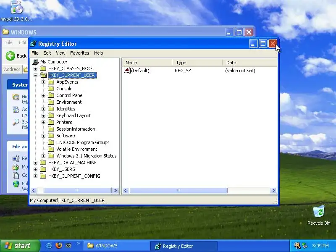The height and width of the screenshot is (252, 336).
Task: Select the mypal-29.3.0 desktop icon
Action: [x=16, y=11]
